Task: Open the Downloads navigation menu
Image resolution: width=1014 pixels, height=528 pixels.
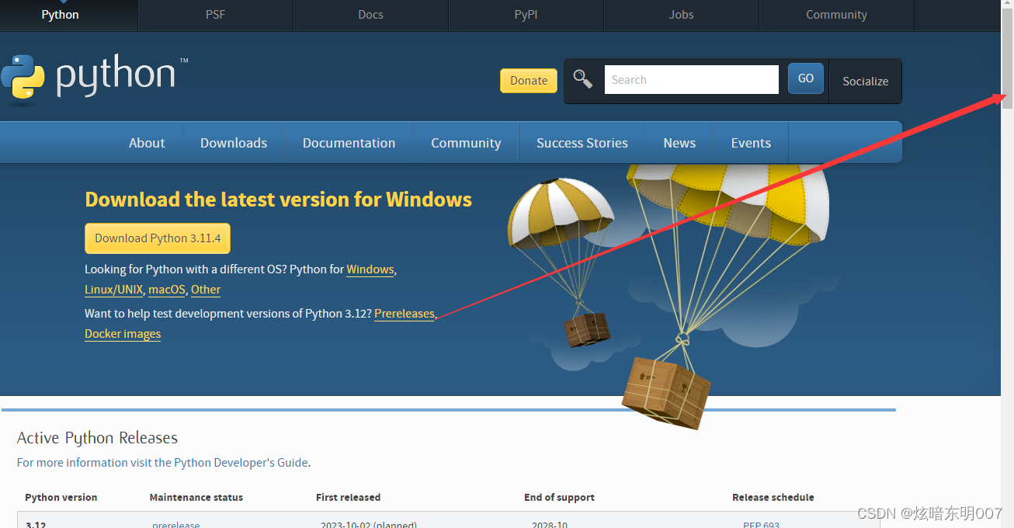Action: pyautogui.click(x=234, y=143)
